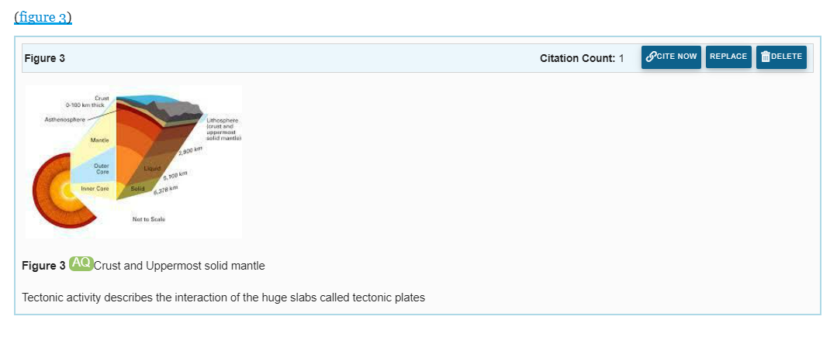Click the Figure 3 header title
830x337 pixels.
click(x=45, y=58)
